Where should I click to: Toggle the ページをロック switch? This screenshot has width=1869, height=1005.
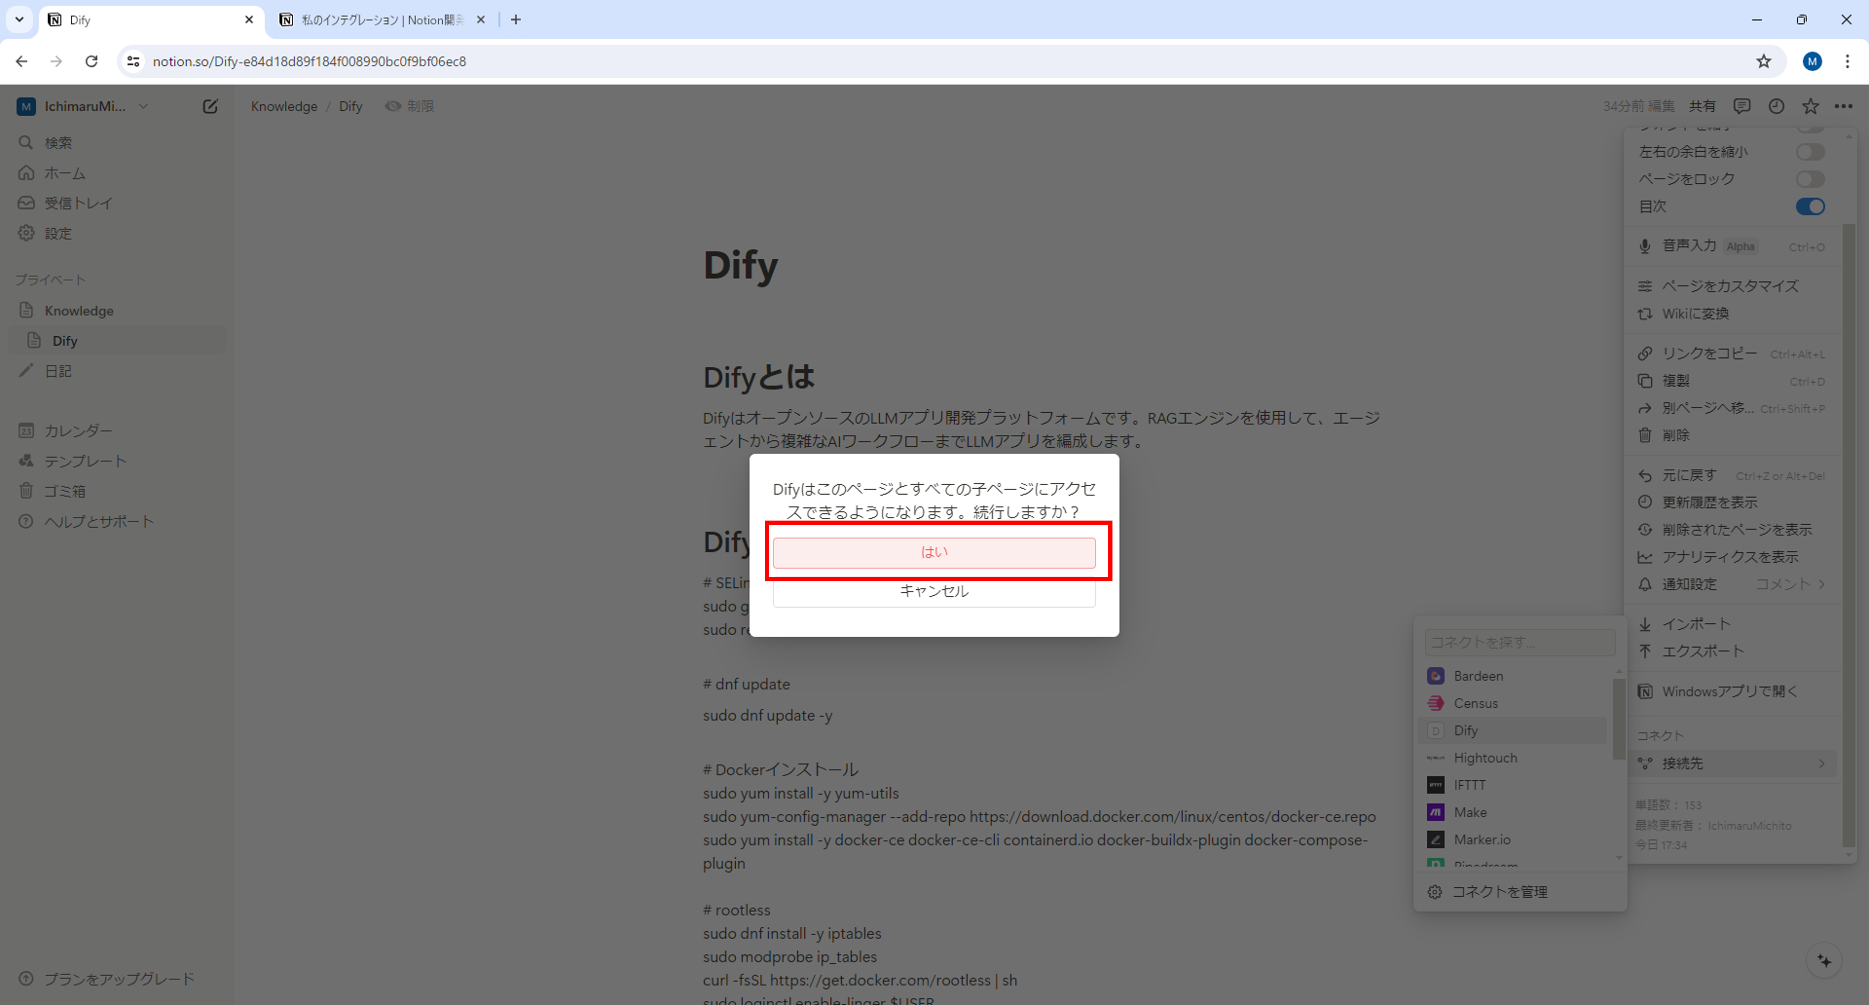point(1810,179)
